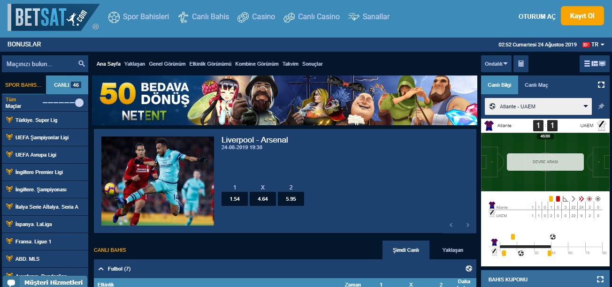Open Yaklaşan in the sub navigation
The height and width of the screenshot is (287, 612).
pos(135,64)
